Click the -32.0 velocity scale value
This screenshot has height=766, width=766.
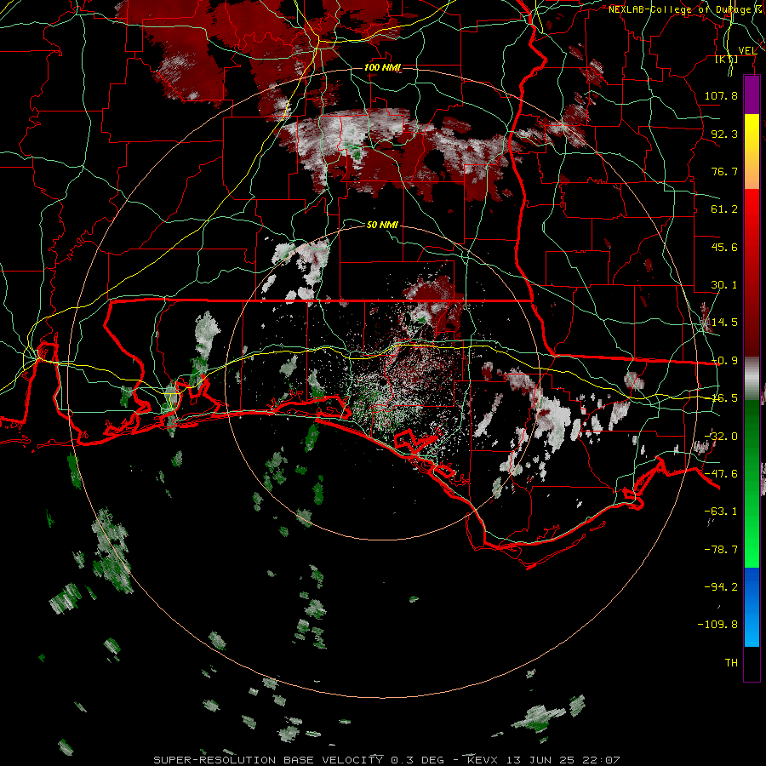(x=721, y=436)
